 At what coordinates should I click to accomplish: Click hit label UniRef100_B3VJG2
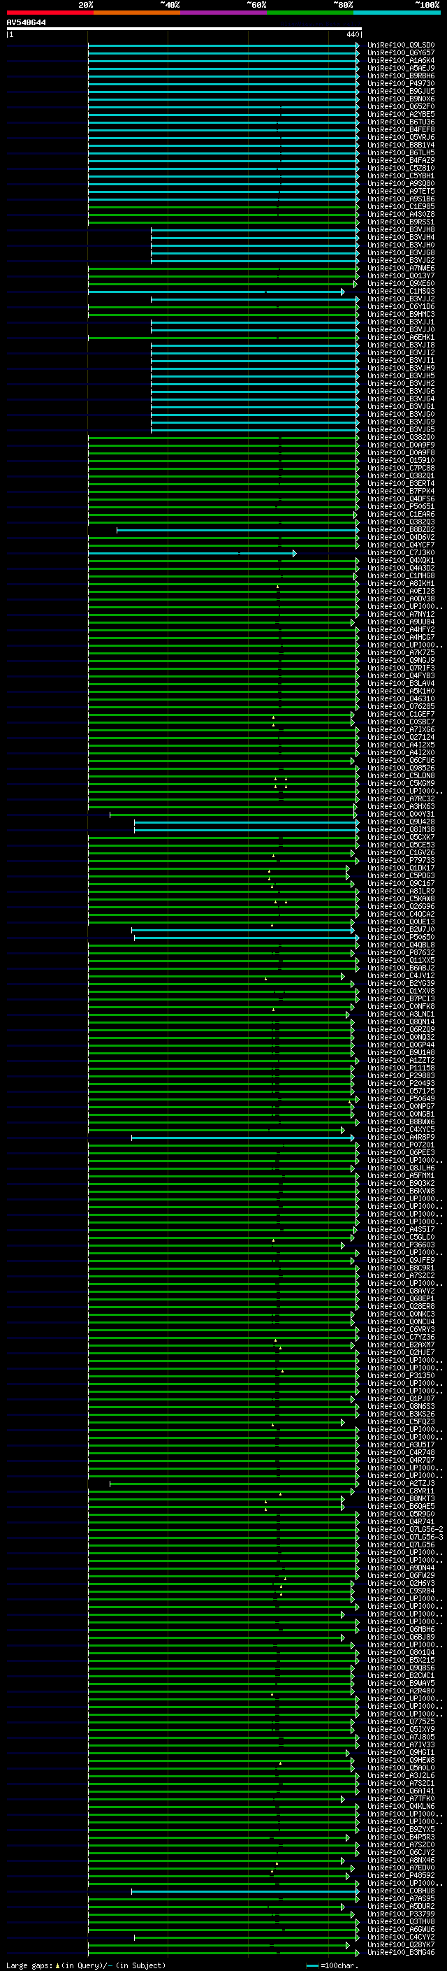(x=400, y=261)
